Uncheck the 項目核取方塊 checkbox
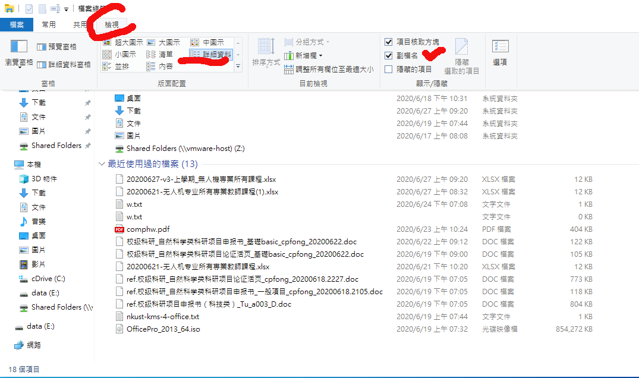Viewport: 639px width, 378px height. (x=389, y=42)
